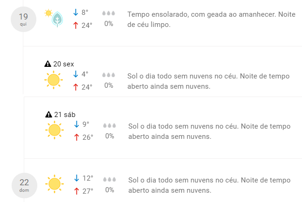Click the blue down arrow beside 4° minimum

coord(76,74)
